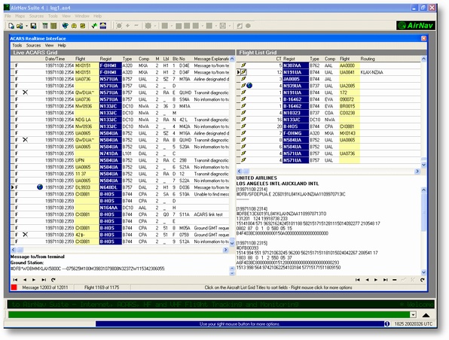Click refresh icon in the message navigator
The image size is (449, 340).
(53, 280)
